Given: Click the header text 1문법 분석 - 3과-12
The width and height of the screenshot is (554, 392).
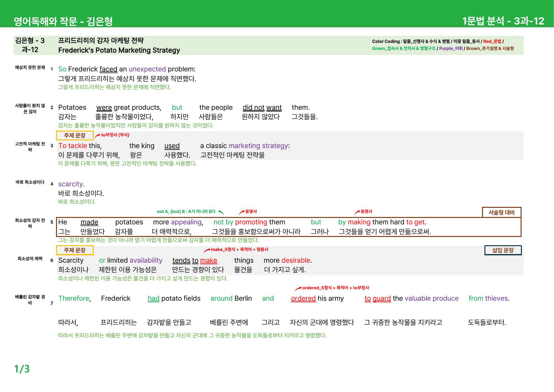Looking at the screenshot, I should pos(503,21).
